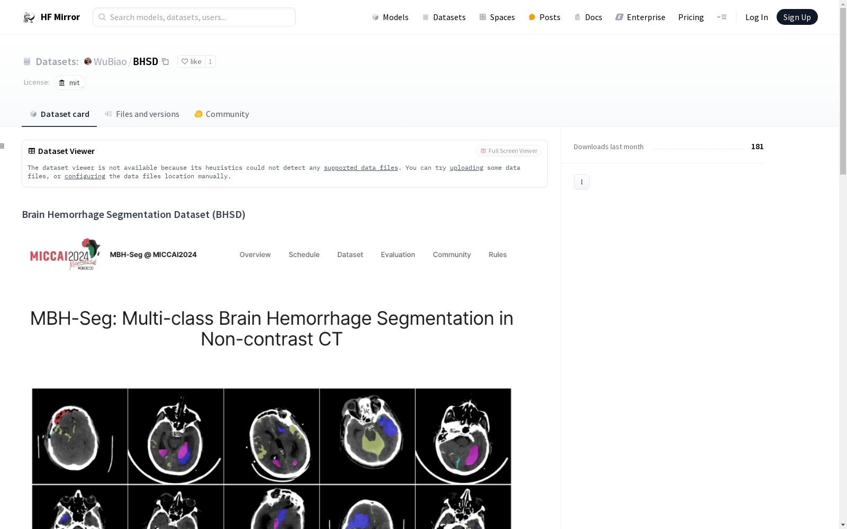Viewport: 847px width, 529px height.
Task: Select the Dataset card tab
Action: pos(59,114)
